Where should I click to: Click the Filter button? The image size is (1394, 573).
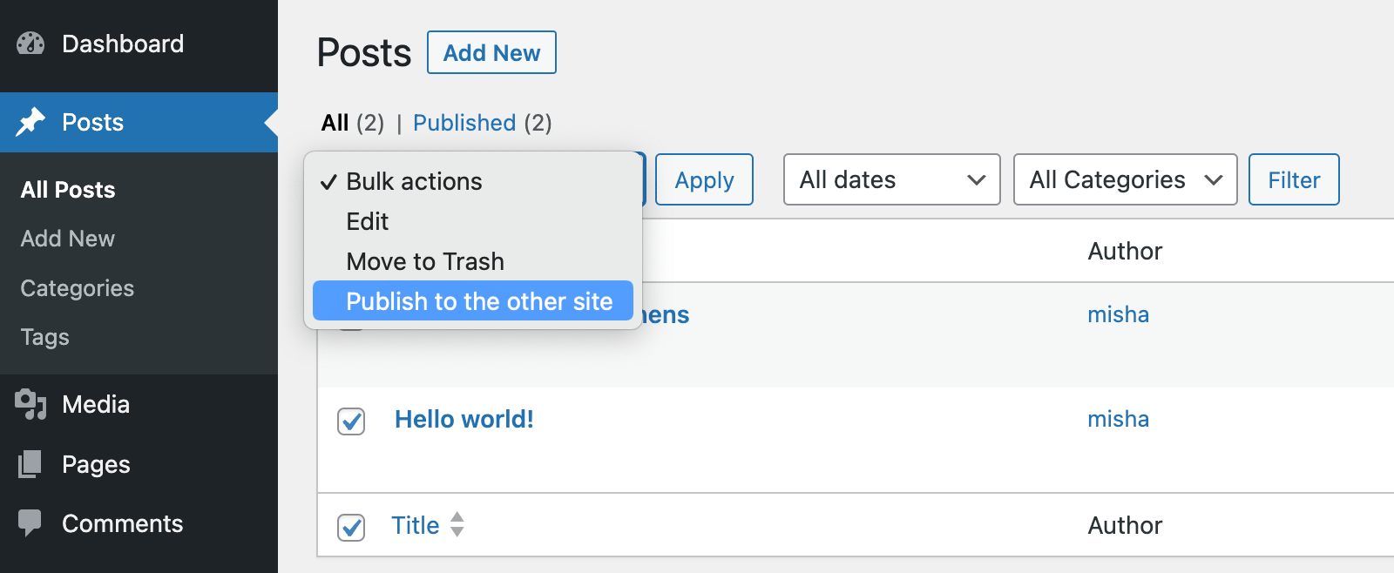1294,179
